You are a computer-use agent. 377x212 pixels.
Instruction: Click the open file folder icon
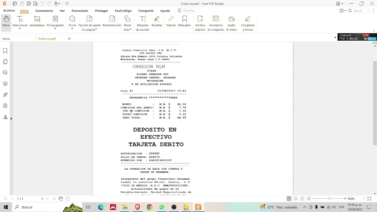point(15,4)
